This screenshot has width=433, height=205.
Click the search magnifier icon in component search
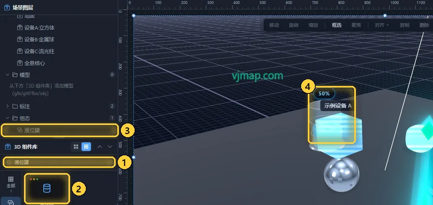point(9,162)
